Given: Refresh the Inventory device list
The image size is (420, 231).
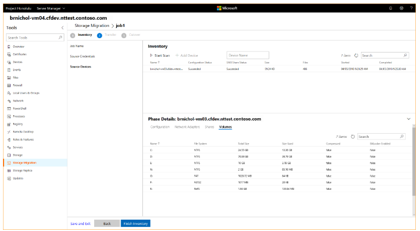Looking at the screenshot, I should point(356,56).
